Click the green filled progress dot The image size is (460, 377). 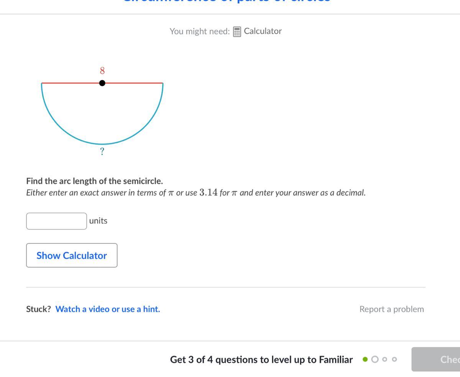pyautogui.click(x=365, y=359)
